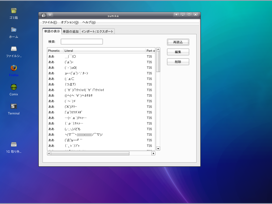Viewport: 272px width, 204px height.
Task: Select the row with ((ヘ(ヘ´∀`)ヘｶｻｶｻ
Action: (x=101, y=96)
